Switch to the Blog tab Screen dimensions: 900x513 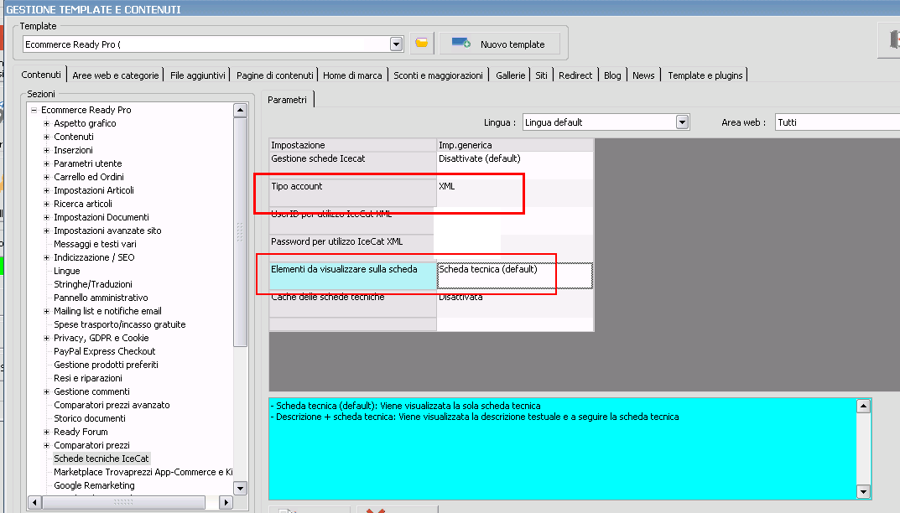[x=612, y=75]
